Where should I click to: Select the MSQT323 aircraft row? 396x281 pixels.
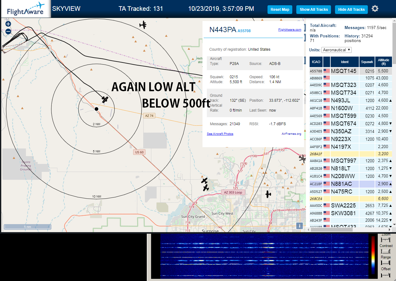point(351,85)
